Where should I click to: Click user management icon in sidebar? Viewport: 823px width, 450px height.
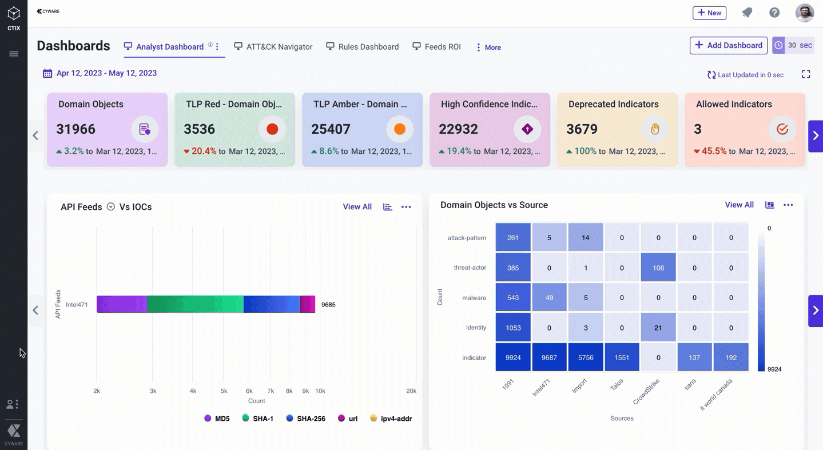point(12,404)
